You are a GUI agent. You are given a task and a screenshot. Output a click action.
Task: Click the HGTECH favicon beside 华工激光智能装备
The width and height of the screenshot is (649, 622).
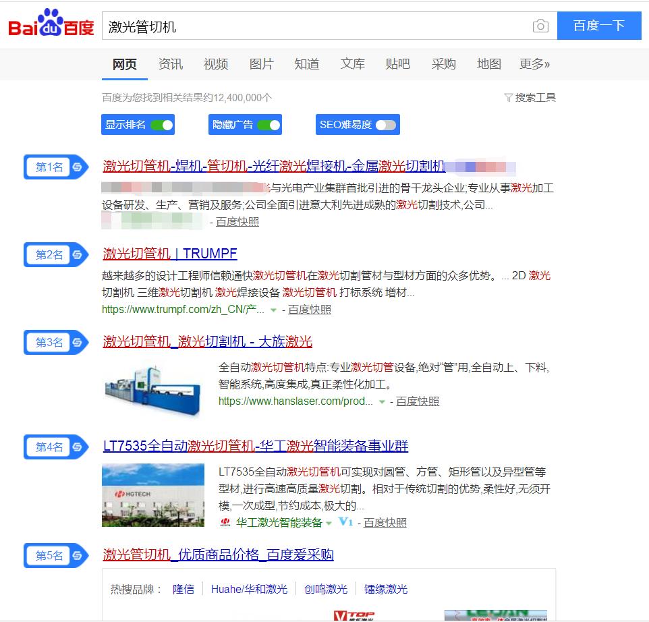tap(225, 522)
